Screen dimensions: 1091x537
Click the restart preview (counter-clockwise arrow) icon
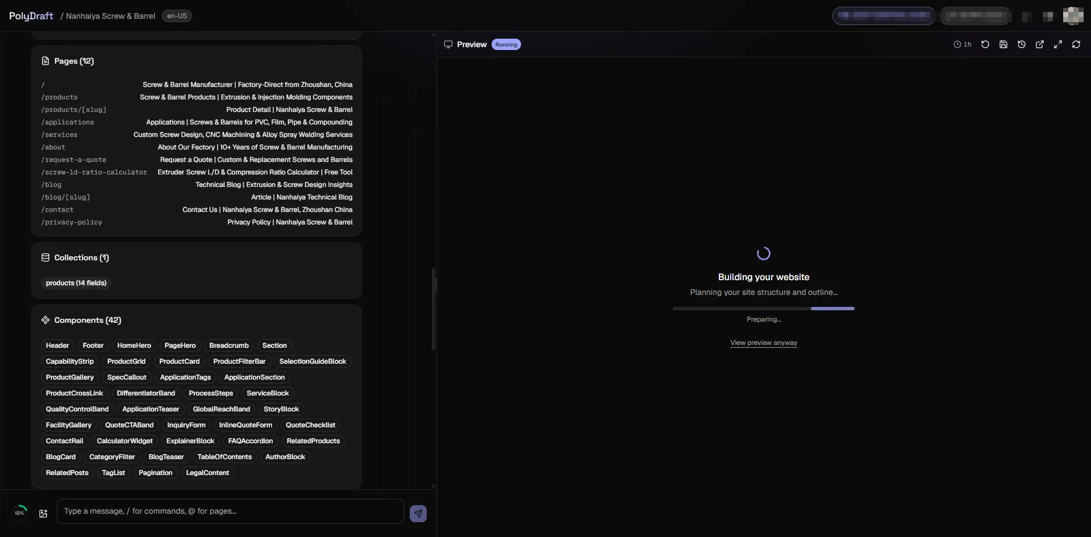(x=985, y=44)
